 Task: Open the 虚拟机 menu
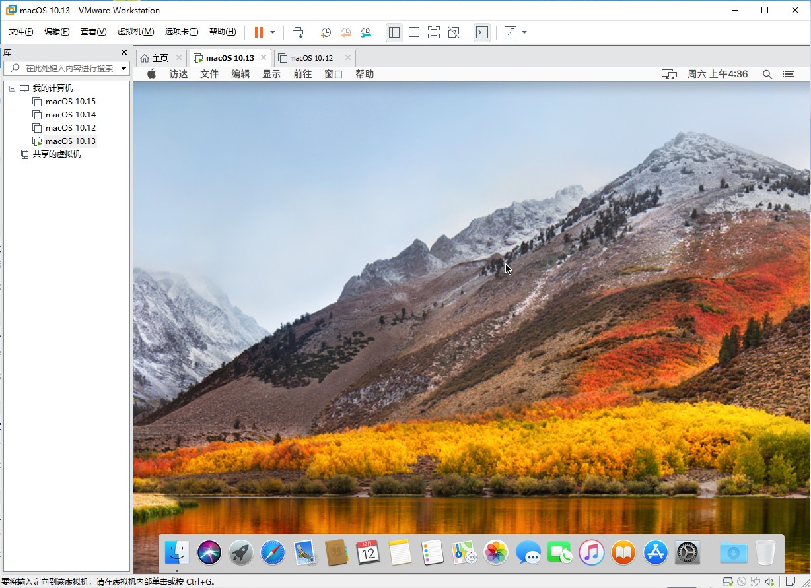135,31
